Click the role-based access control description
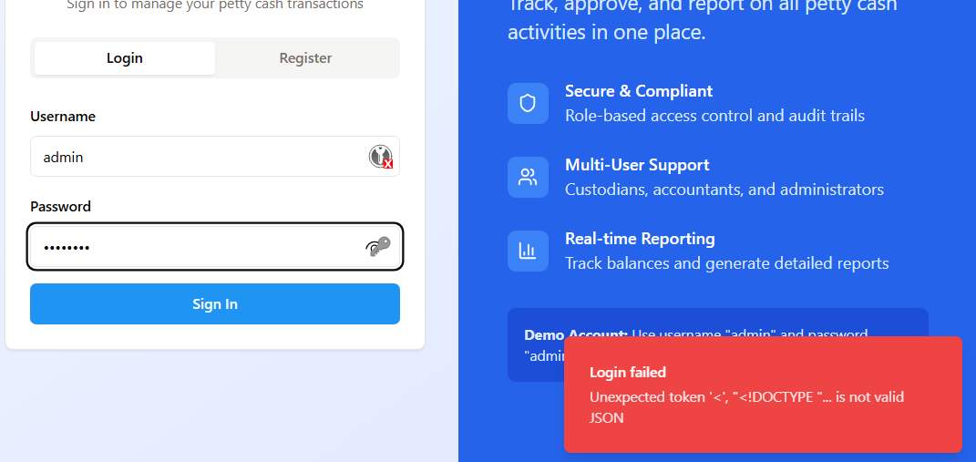The height and width of the screenshot is (462, 976). [x=714, y=116]
